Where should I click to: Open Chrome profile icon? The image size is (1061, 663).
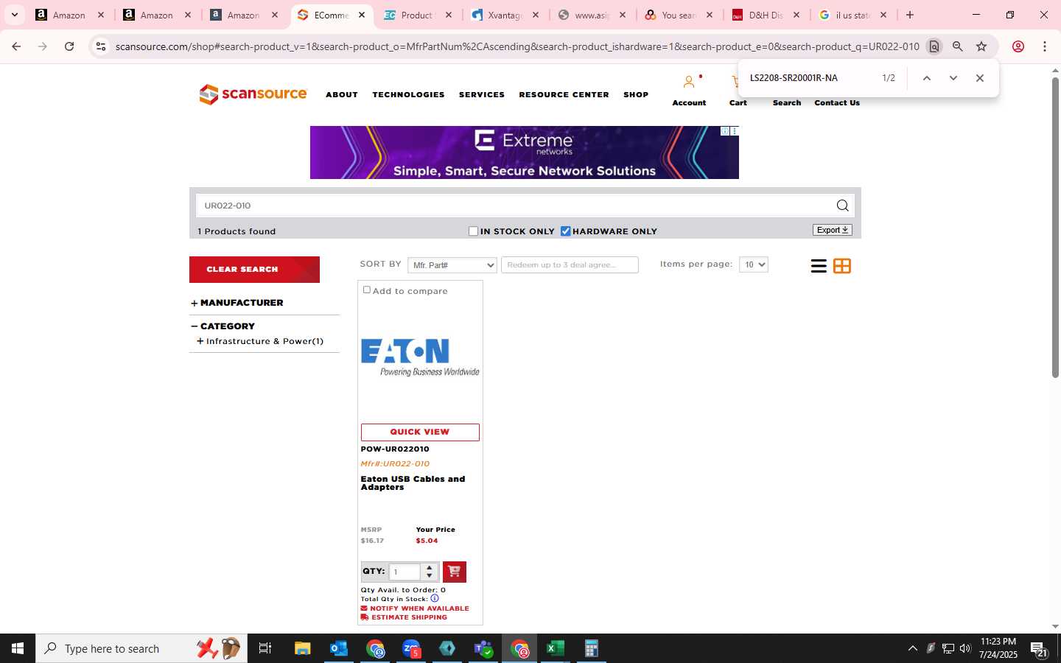tap(1018, 46)
